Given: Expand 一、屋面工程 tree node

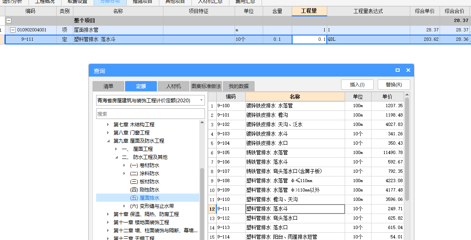Looking at the screenshot, I should 116,149.
